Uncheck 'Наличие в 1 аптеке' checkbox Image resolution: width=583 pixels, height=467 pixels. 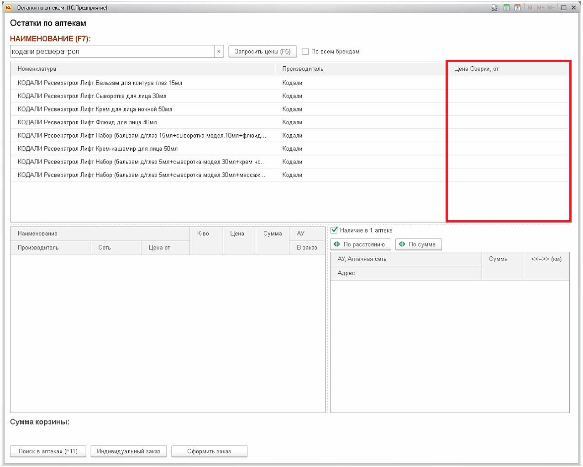(x=334, y=230)
